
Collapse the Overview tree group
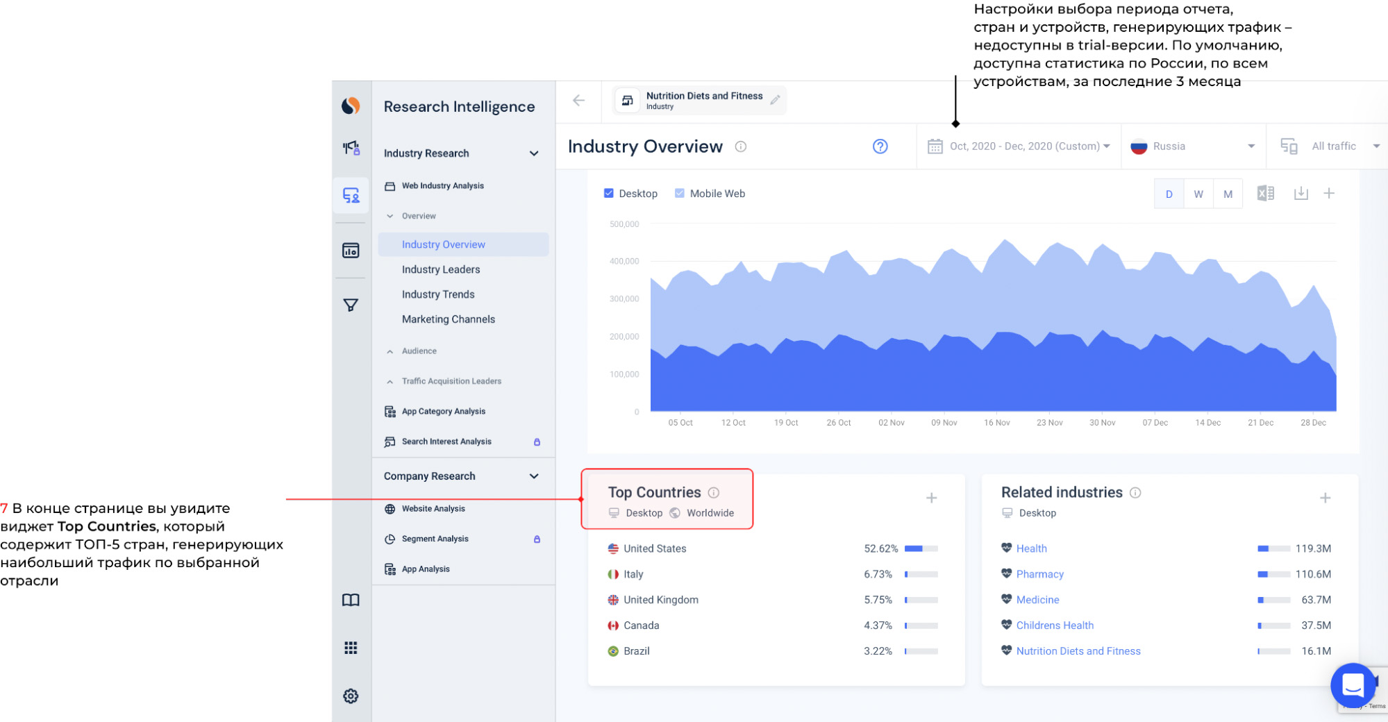(x=390, y=216)
